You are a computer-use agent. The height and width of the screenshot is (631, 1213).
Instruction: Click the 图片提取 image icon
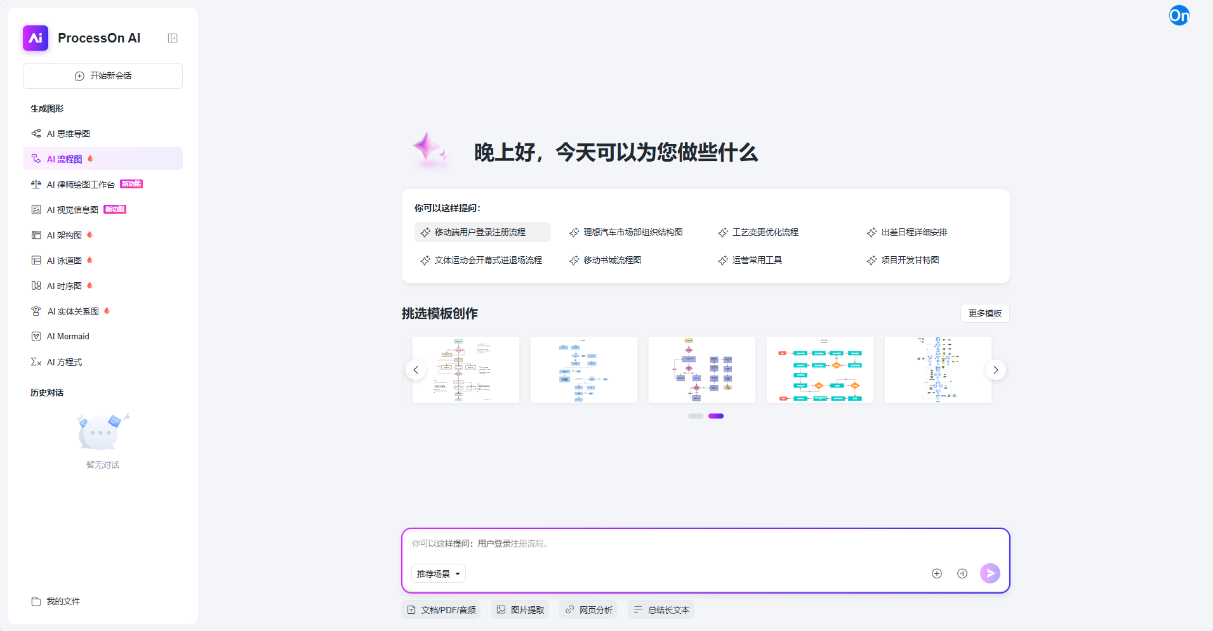(501, 609)
